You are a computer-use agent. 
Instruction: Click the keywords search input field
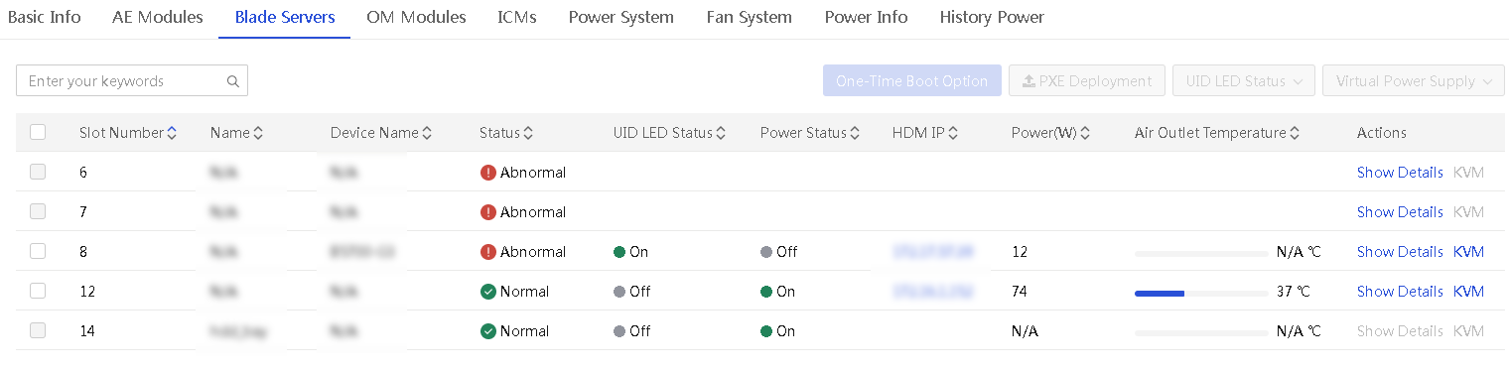point(122,81)
